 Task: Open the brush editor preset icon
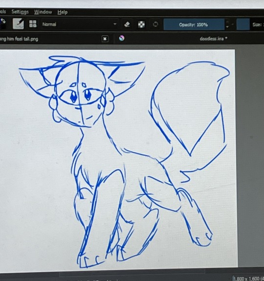[18, 23]
